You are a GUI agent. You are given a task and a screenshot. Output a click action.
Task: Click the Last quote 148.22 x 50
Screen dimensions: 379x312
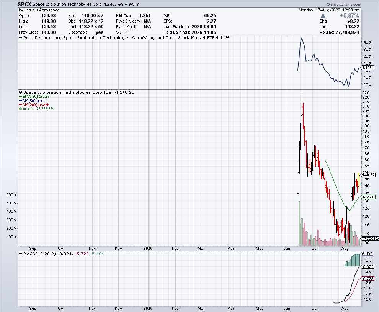[91, 27]
